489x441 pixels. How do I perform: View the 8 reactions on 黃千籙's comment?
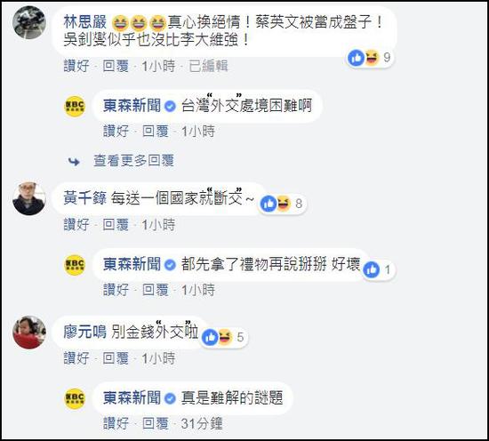pyautogui.click(x=282, y=204)
